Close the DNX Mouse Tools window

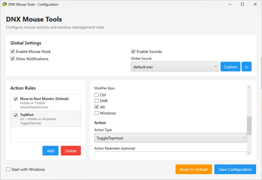255,4
